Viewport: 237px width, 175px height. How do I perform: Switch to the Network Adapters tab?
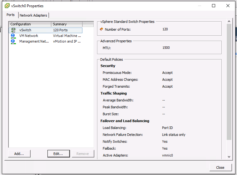tap(33, 15)
